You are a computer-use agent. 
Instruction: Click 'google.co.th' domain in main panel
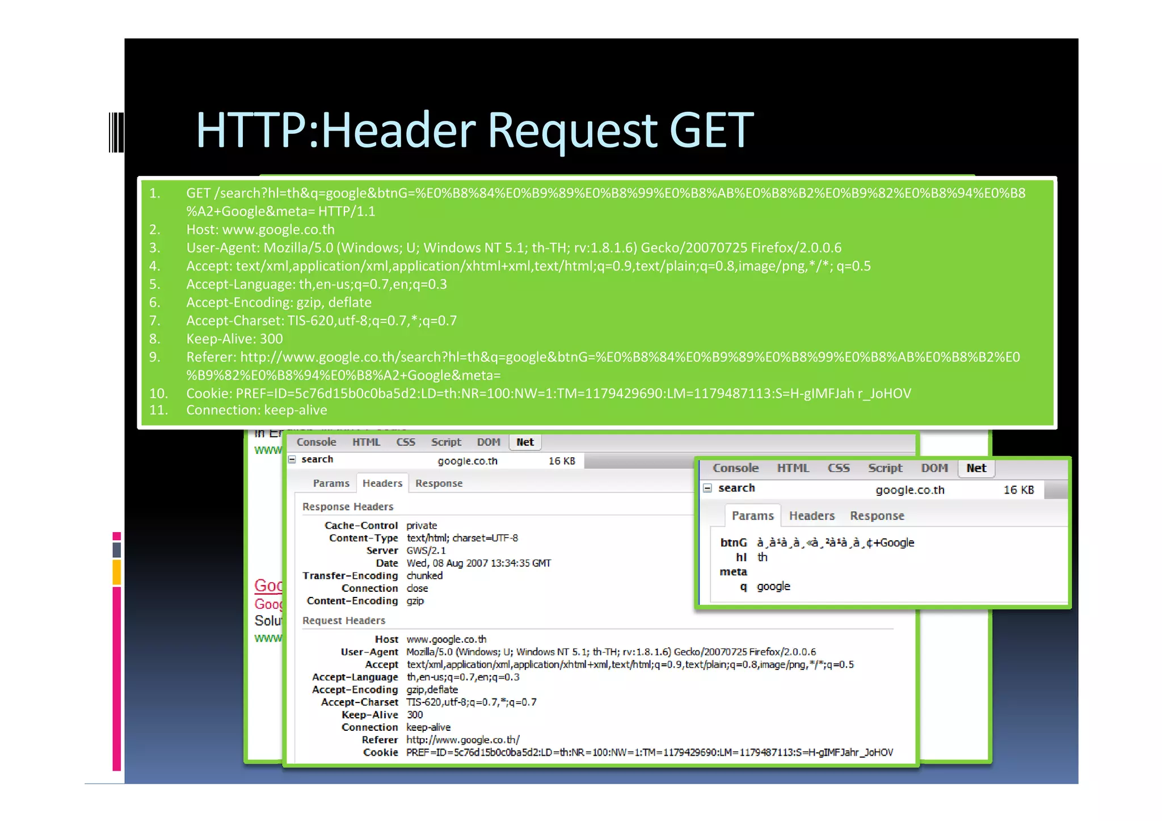468,461
